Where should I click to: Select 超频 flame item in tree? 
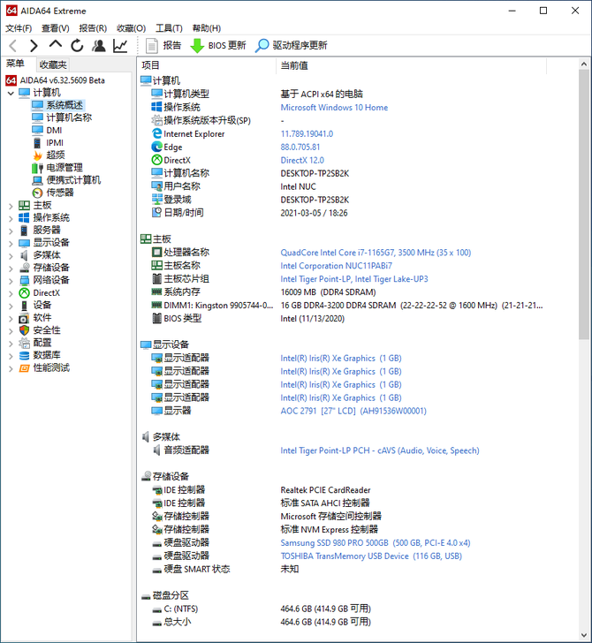55,155
